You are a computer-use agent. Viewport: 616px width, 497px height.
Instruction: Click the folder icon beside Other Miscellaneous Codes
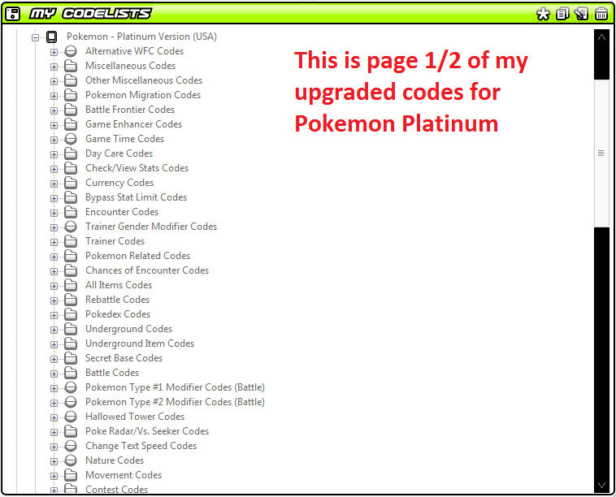[x=71, y=80]
